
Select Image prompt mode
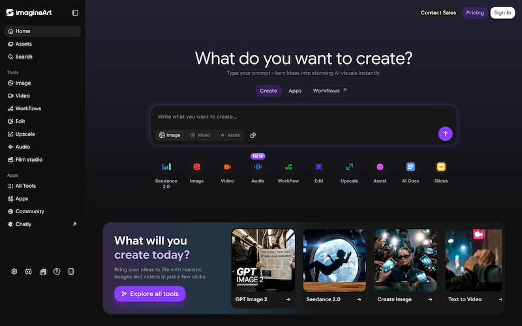(170, 135)
